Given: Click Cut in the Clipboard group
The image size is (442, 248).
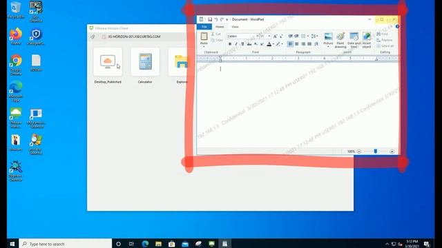Looking at the screenshot, I should coord(216,34).
